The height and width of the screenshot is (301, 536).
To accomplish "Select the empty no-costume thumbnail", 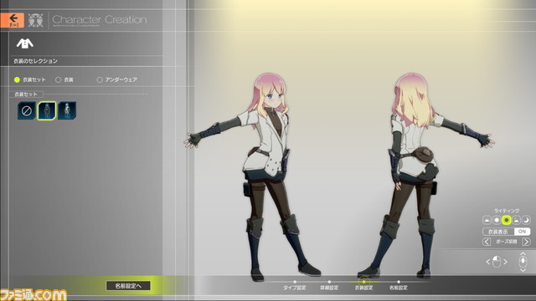I will 26,110.
